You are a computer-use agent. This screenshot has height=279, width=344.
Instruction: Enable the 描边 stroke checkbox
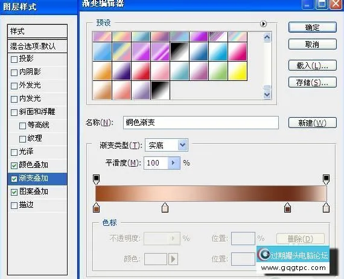[14, 206]
